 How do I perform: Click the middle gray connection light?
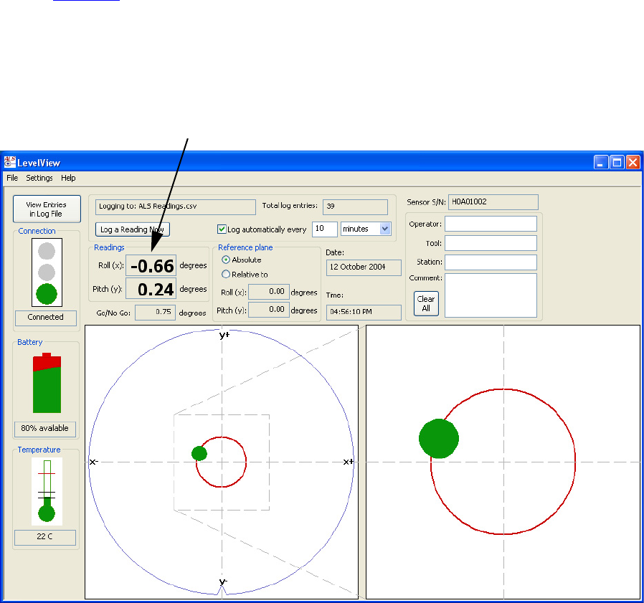tap(47, 272)
